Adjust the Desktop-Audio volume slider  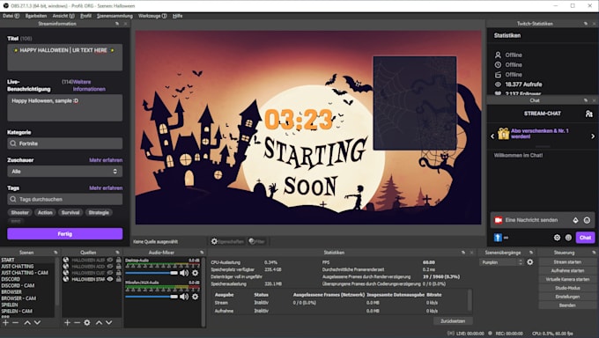152,273
